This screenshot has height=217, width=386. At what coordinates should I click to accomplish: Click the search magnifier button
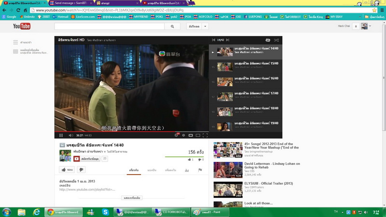click(172, 27)
